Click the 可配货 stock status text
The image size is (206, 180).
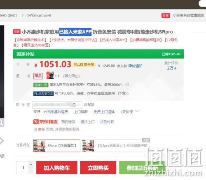[89, 105]
